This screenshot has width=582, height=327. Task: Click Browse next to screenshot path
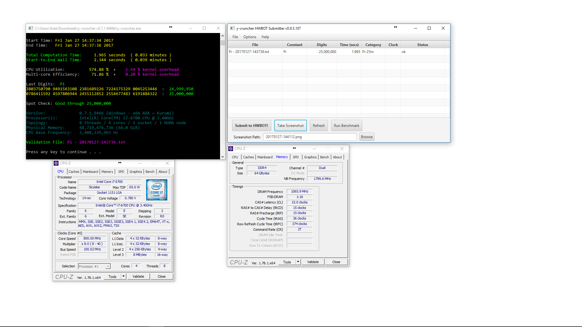[x=367, y=137]
